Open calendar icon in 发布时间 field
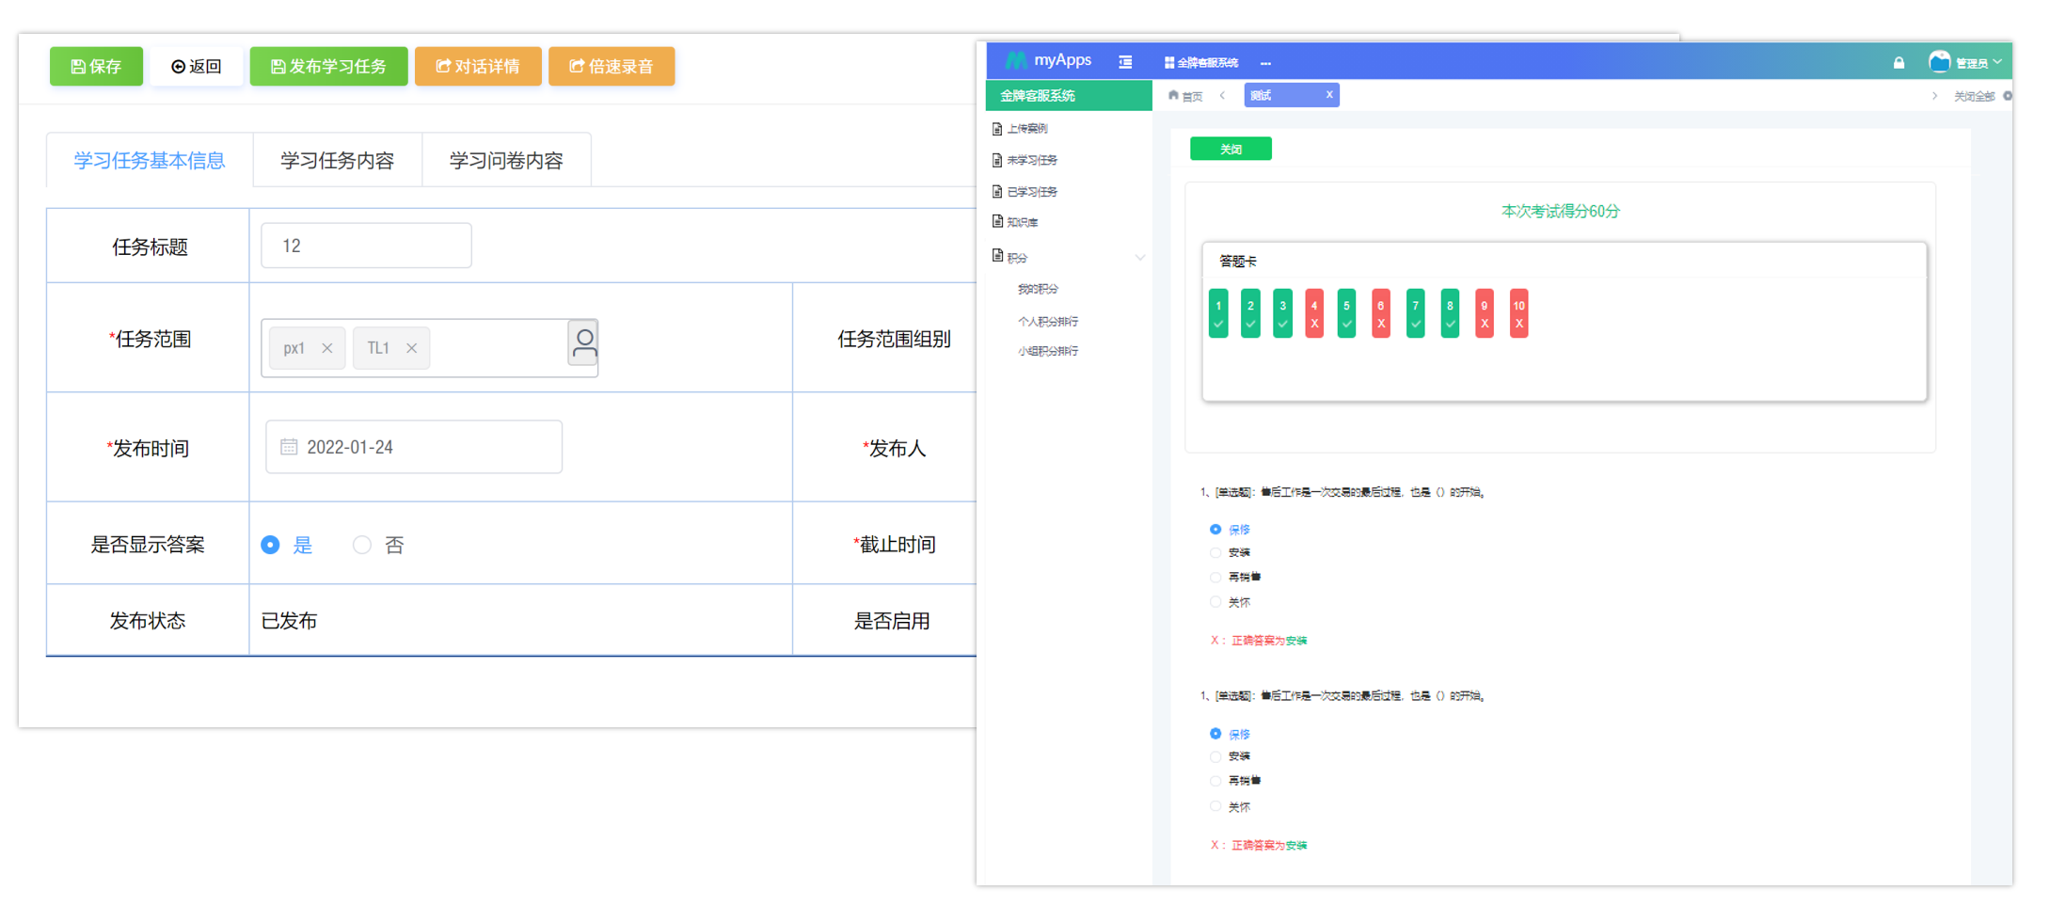 pyautogui.click(x=289, y=447)
